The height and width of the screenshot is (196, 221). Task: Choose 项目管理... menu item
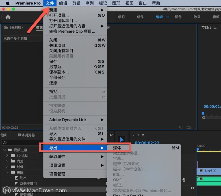pyautogui.click(x=75, y=174)
